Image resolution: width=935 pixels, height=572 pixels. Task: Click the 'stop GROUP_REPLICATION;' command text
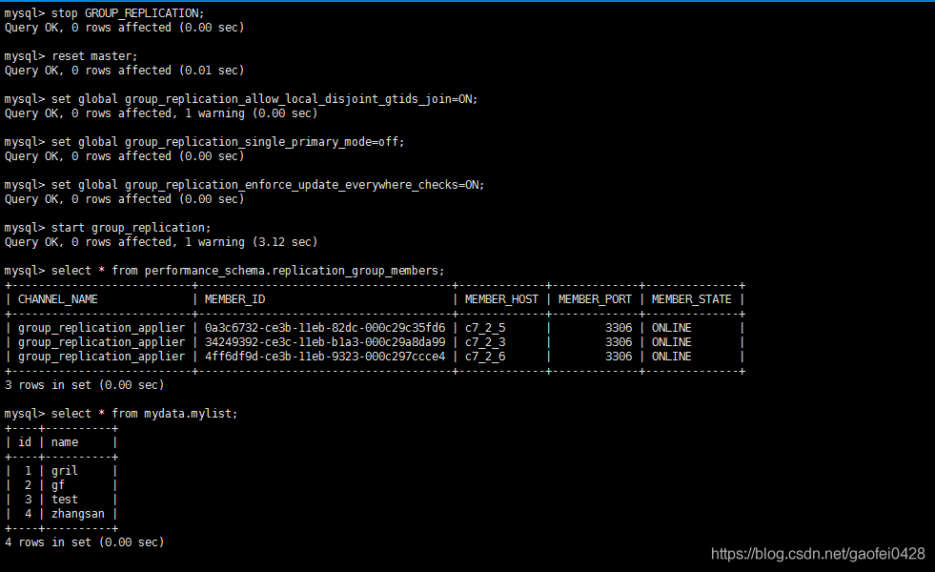128,13
